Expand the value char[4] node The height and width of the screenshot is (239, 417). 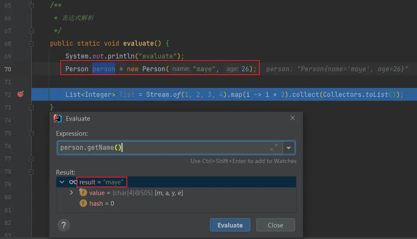click(71, 192)
